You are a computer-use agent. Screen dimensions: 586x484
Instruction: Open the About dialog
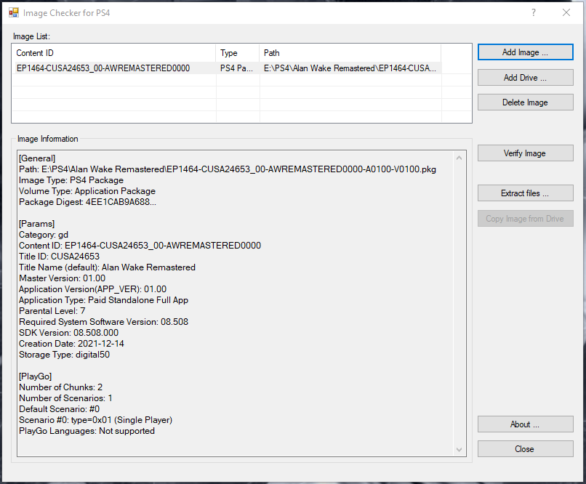point(525,424)
